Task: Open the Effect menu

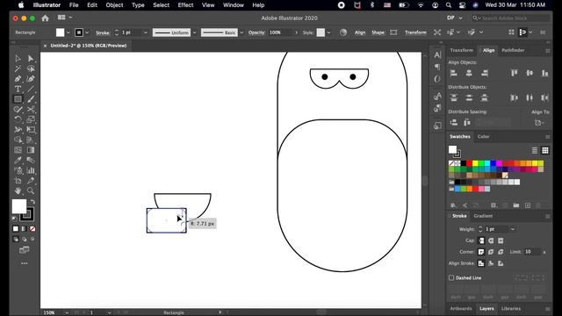Action: click(x=185, y=5)
